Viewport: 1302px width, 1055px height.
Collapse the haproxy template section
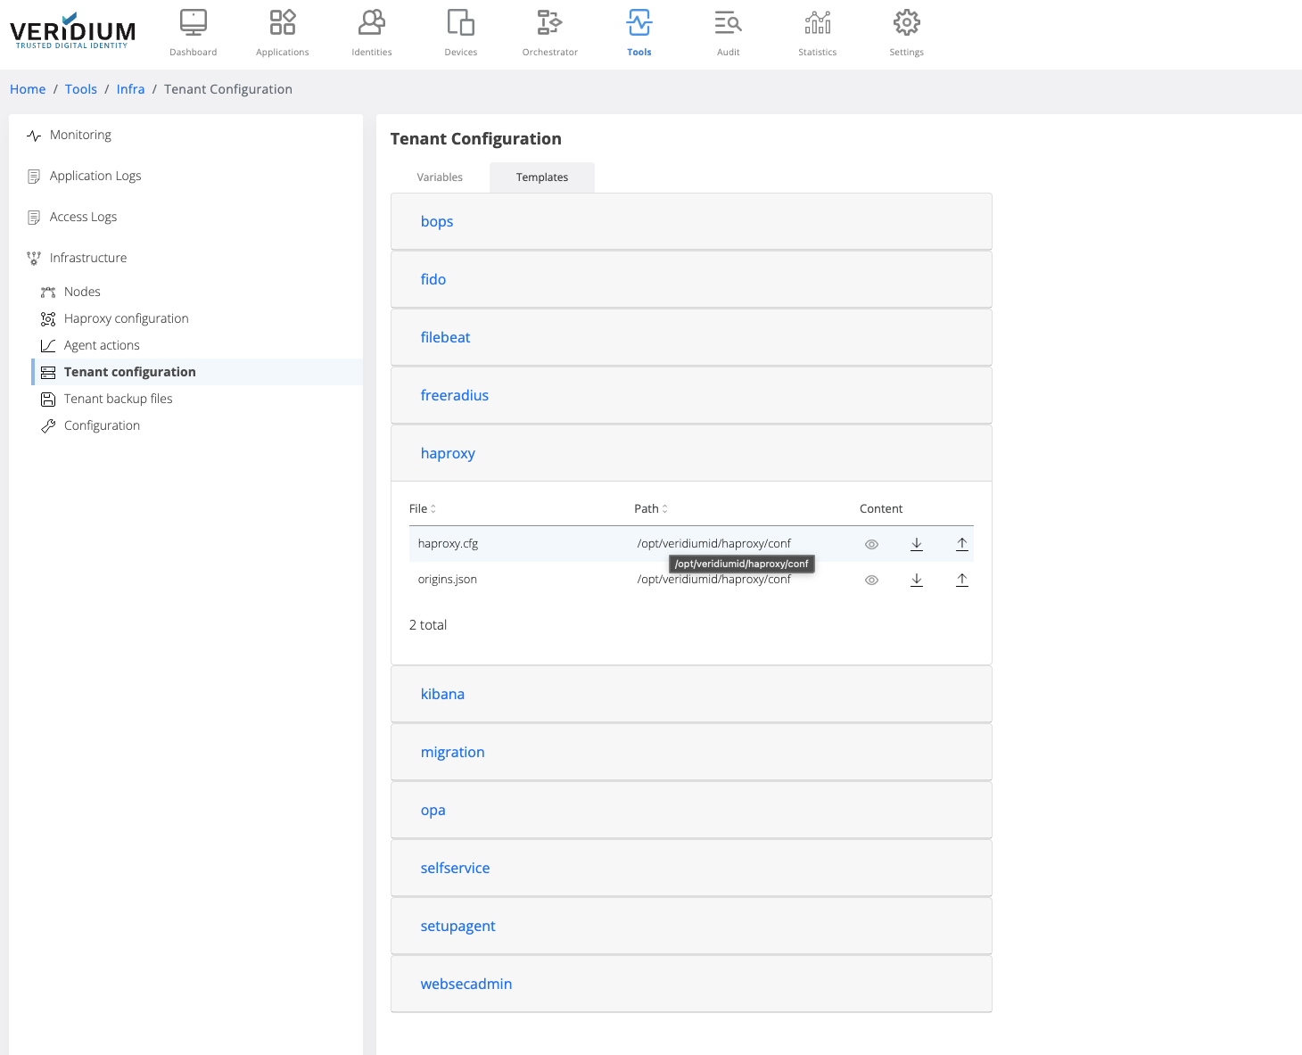coord(448,454)
